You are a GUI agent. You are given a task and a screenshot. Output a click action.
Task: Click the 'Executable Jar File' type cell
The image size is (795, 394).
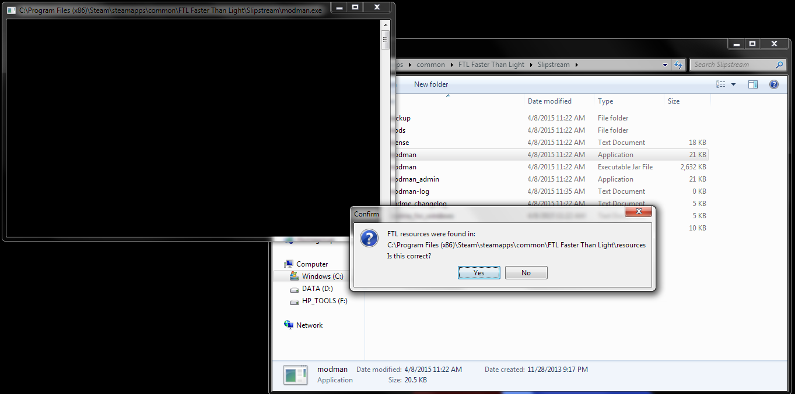point(625,167)
